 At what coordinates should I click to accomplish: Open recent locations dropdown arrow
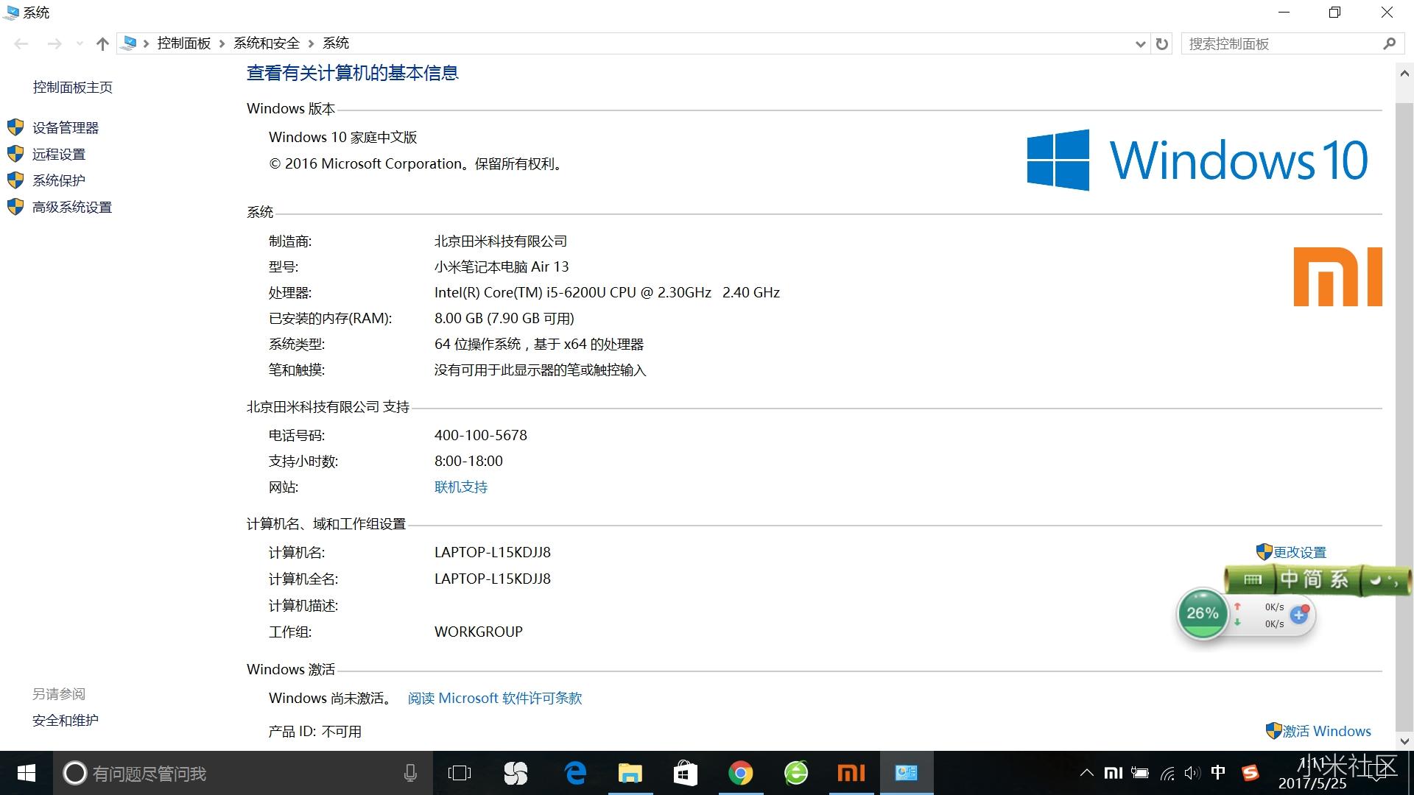[x=80, y=43]
